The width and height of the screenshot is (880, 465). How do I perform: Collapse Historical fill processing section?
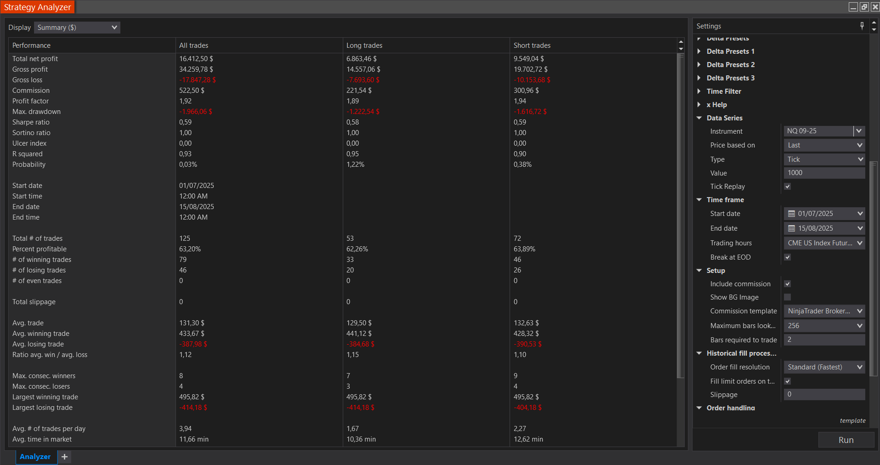click(699, 353)
